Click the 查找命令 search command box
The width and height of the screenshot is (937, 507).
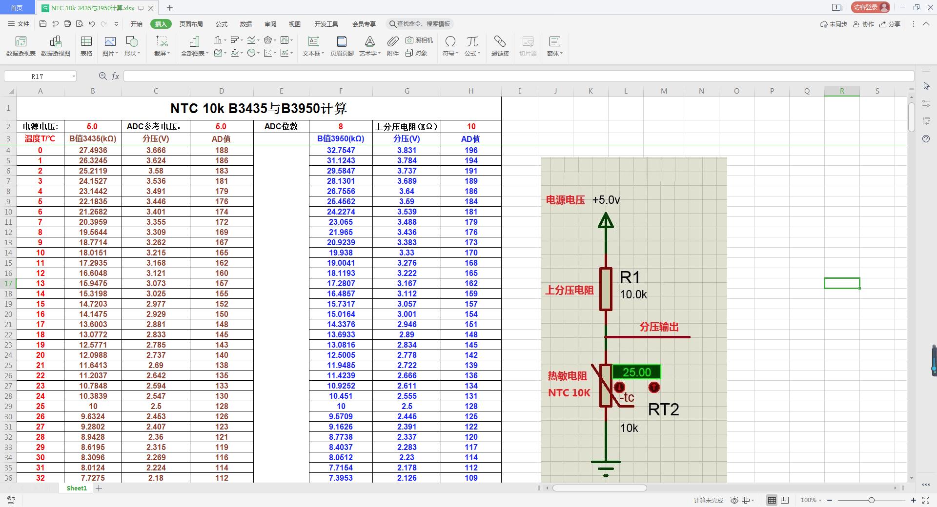coord(420,24)
